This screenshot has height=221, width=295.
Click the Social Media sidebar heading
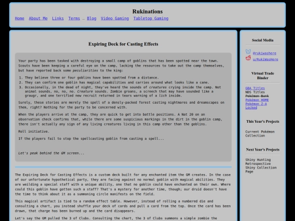[x=263, y=40]
